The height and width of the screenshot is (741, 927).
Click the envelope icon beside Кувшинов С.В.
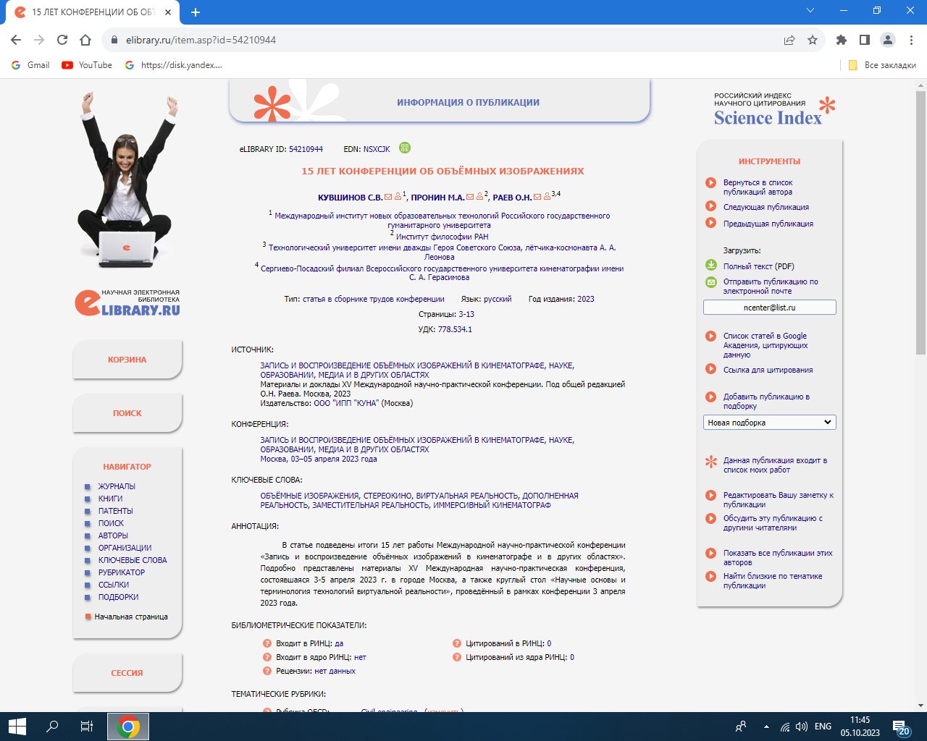tap(388, 197)
